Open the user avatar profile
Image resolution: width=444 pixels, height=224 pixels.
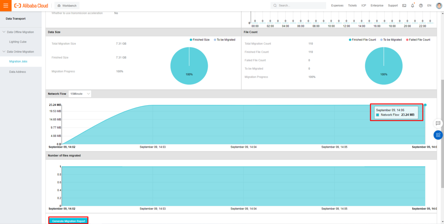pyautogui.click(x=439, y=6)
